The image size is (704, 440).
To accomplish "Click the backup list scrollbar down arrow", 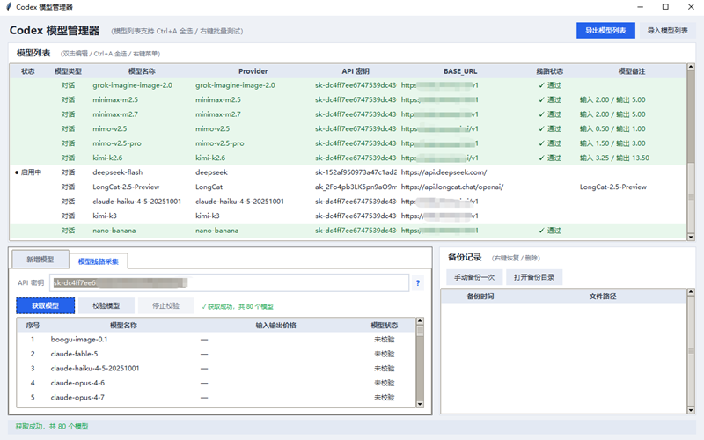I will click(691, 410).
